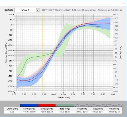
Task: Close the chart window with X
Action: pos(124,3)
